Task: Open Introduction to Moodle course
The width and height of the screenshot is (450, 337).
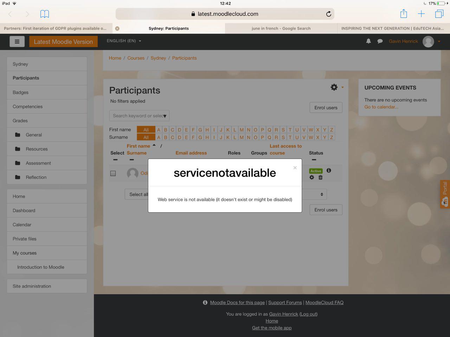Action: 47,267
